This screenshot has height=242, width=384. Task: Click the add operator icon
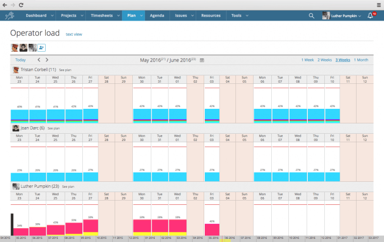41,47
